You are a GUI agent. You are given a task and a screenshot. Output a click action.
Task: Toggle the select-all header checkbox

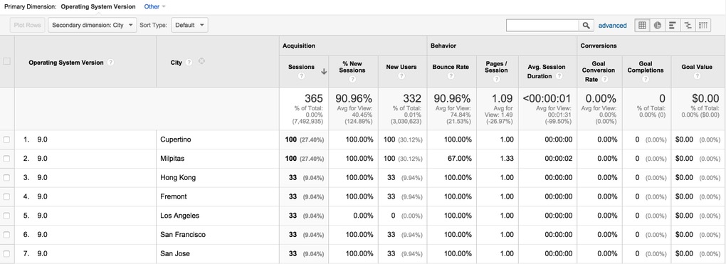click(x=6, y=61)
